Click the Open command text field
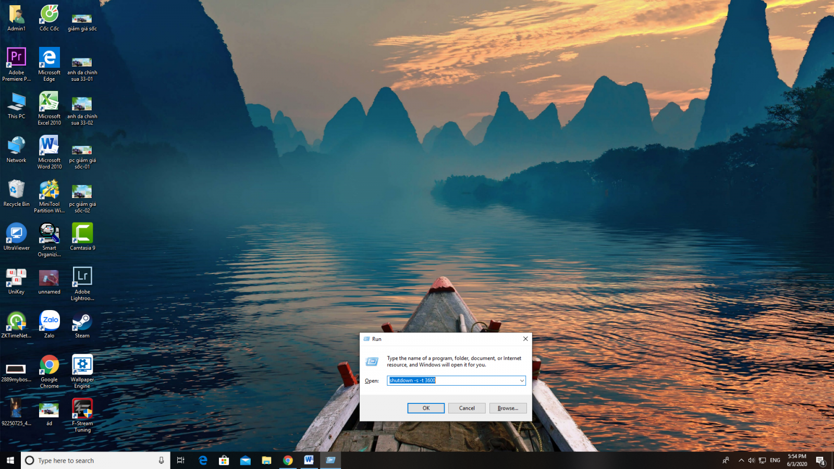The image size is (834, 469). [453, 381]
